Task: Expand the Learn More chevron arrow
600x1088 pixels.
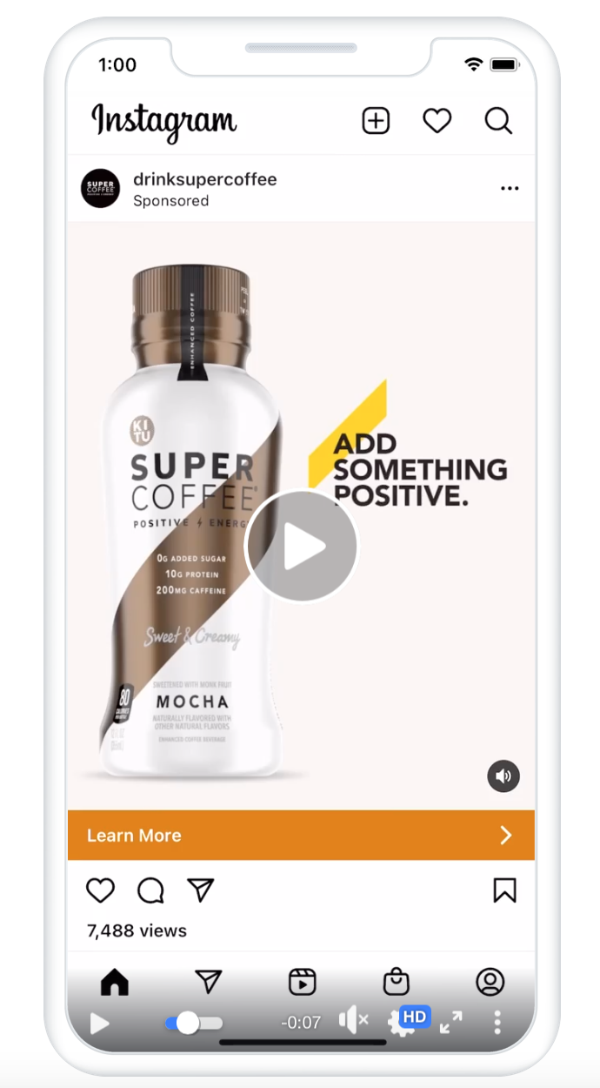Action: (x=506, y=836)
